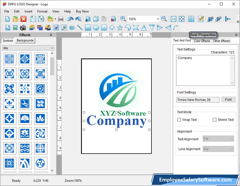Capture image with camera icon
Viewport: 240px width, 186px height.
pos(23,28)
